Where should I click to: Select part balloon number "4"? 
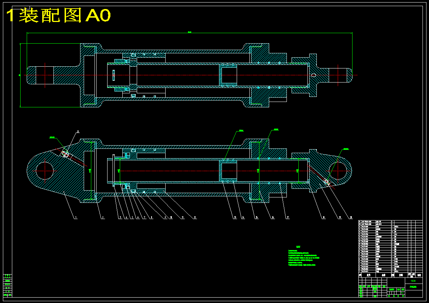point(127,217)
